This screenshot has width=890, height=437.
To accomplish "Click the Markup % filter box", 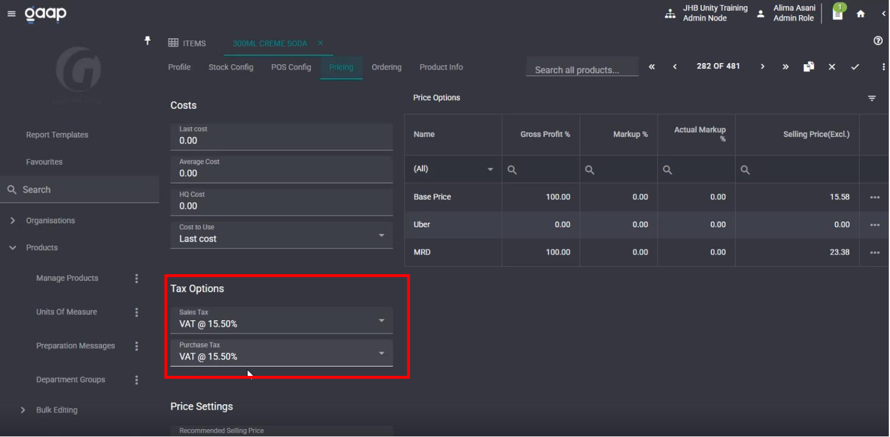I will 619,170.
